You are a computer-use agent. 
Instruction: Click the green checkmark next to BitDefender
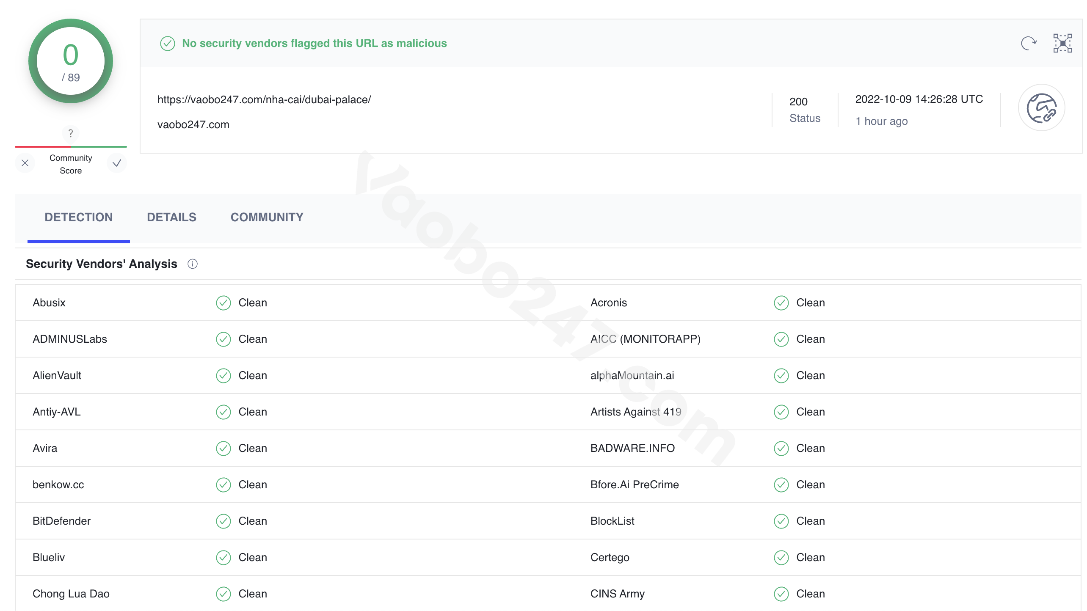223,521
